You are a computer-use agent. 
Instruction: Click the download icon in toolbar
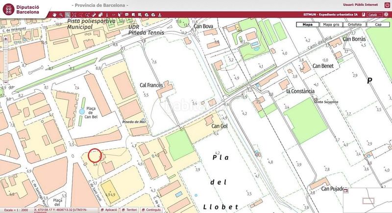(160, 14)
